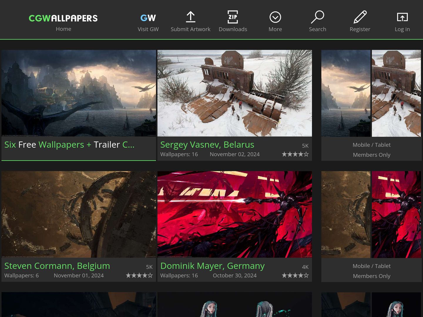
Task: Open the fantasy city dragon wallpaper thumbnail
Action: (79, 93)
